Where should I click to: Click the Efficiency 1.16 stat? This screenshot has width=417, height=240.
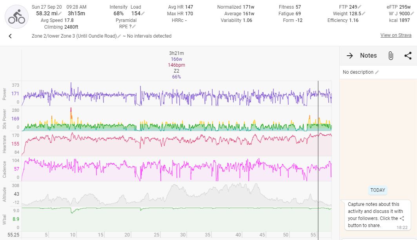coord(343,20)
